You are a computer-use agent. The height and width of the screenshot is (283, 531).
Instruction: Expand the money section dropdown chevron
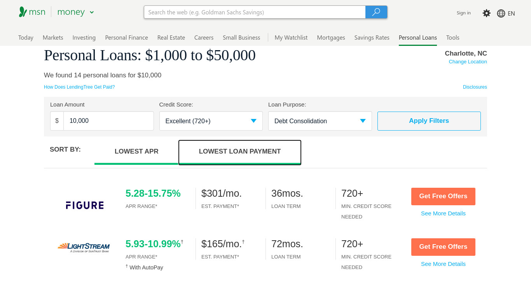[92, 12]
